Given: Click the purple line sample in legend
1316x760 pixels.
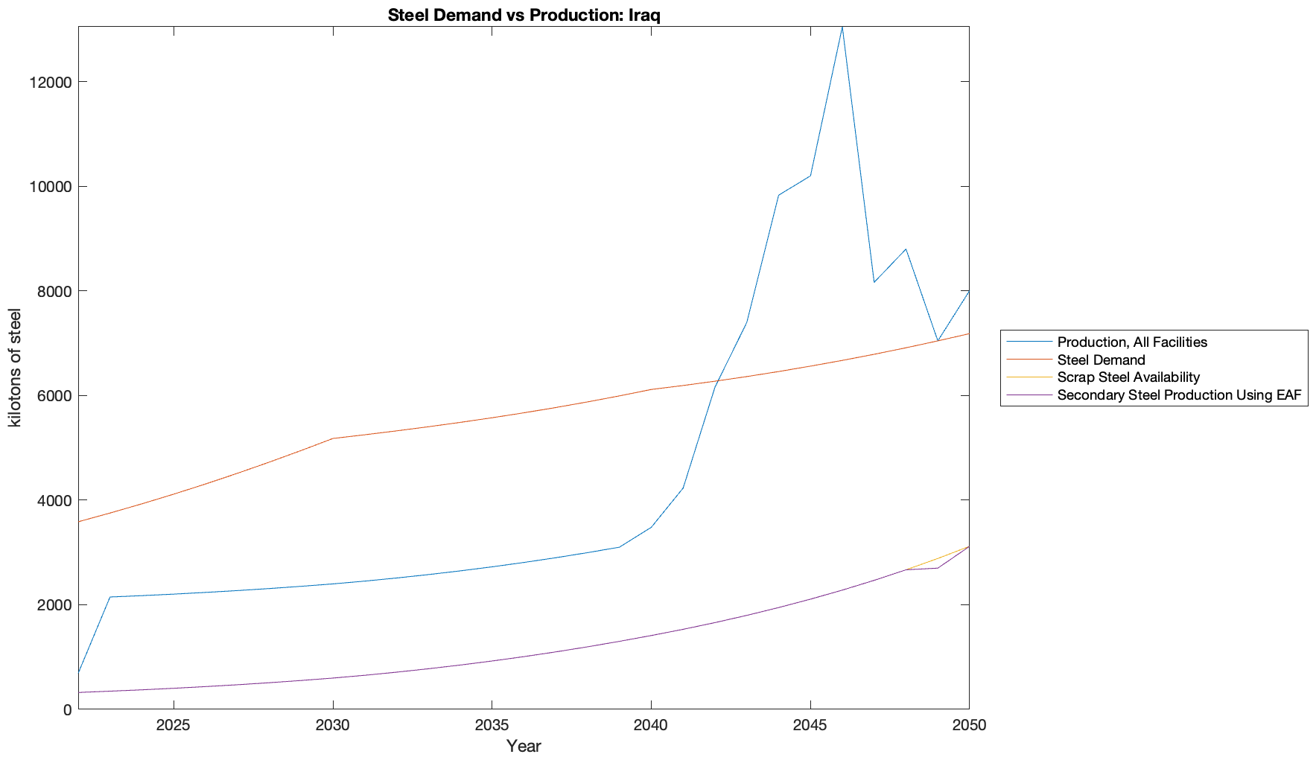Looking at the screenshot, I should click(1029, 395).
